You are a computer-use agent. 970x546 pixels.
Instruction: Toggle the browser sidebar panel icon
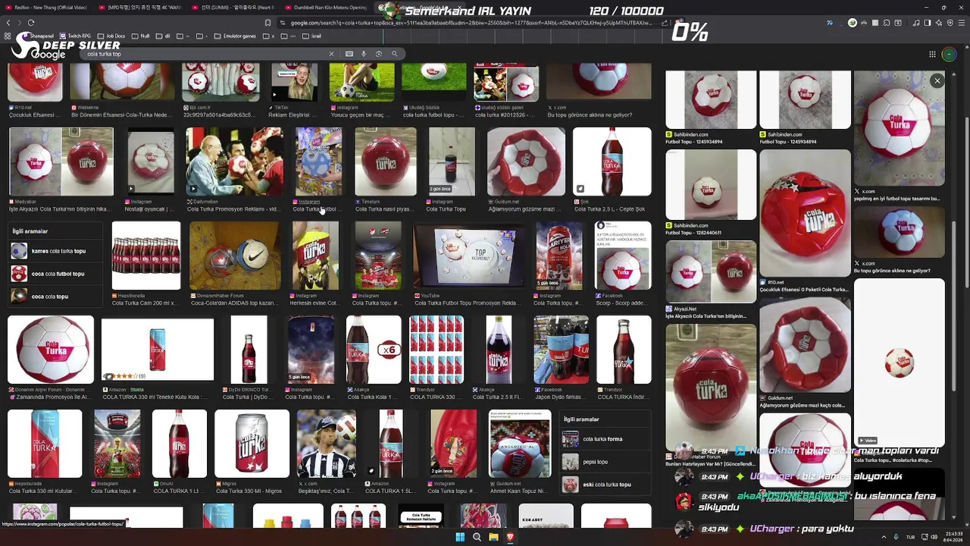tap(927, 23)
